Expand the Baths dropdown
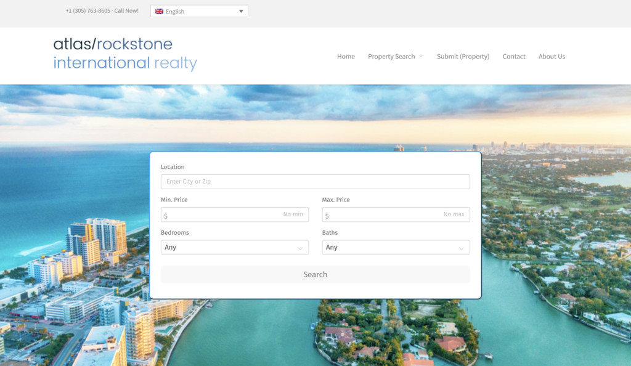The image size is (631, 366). 396,247
